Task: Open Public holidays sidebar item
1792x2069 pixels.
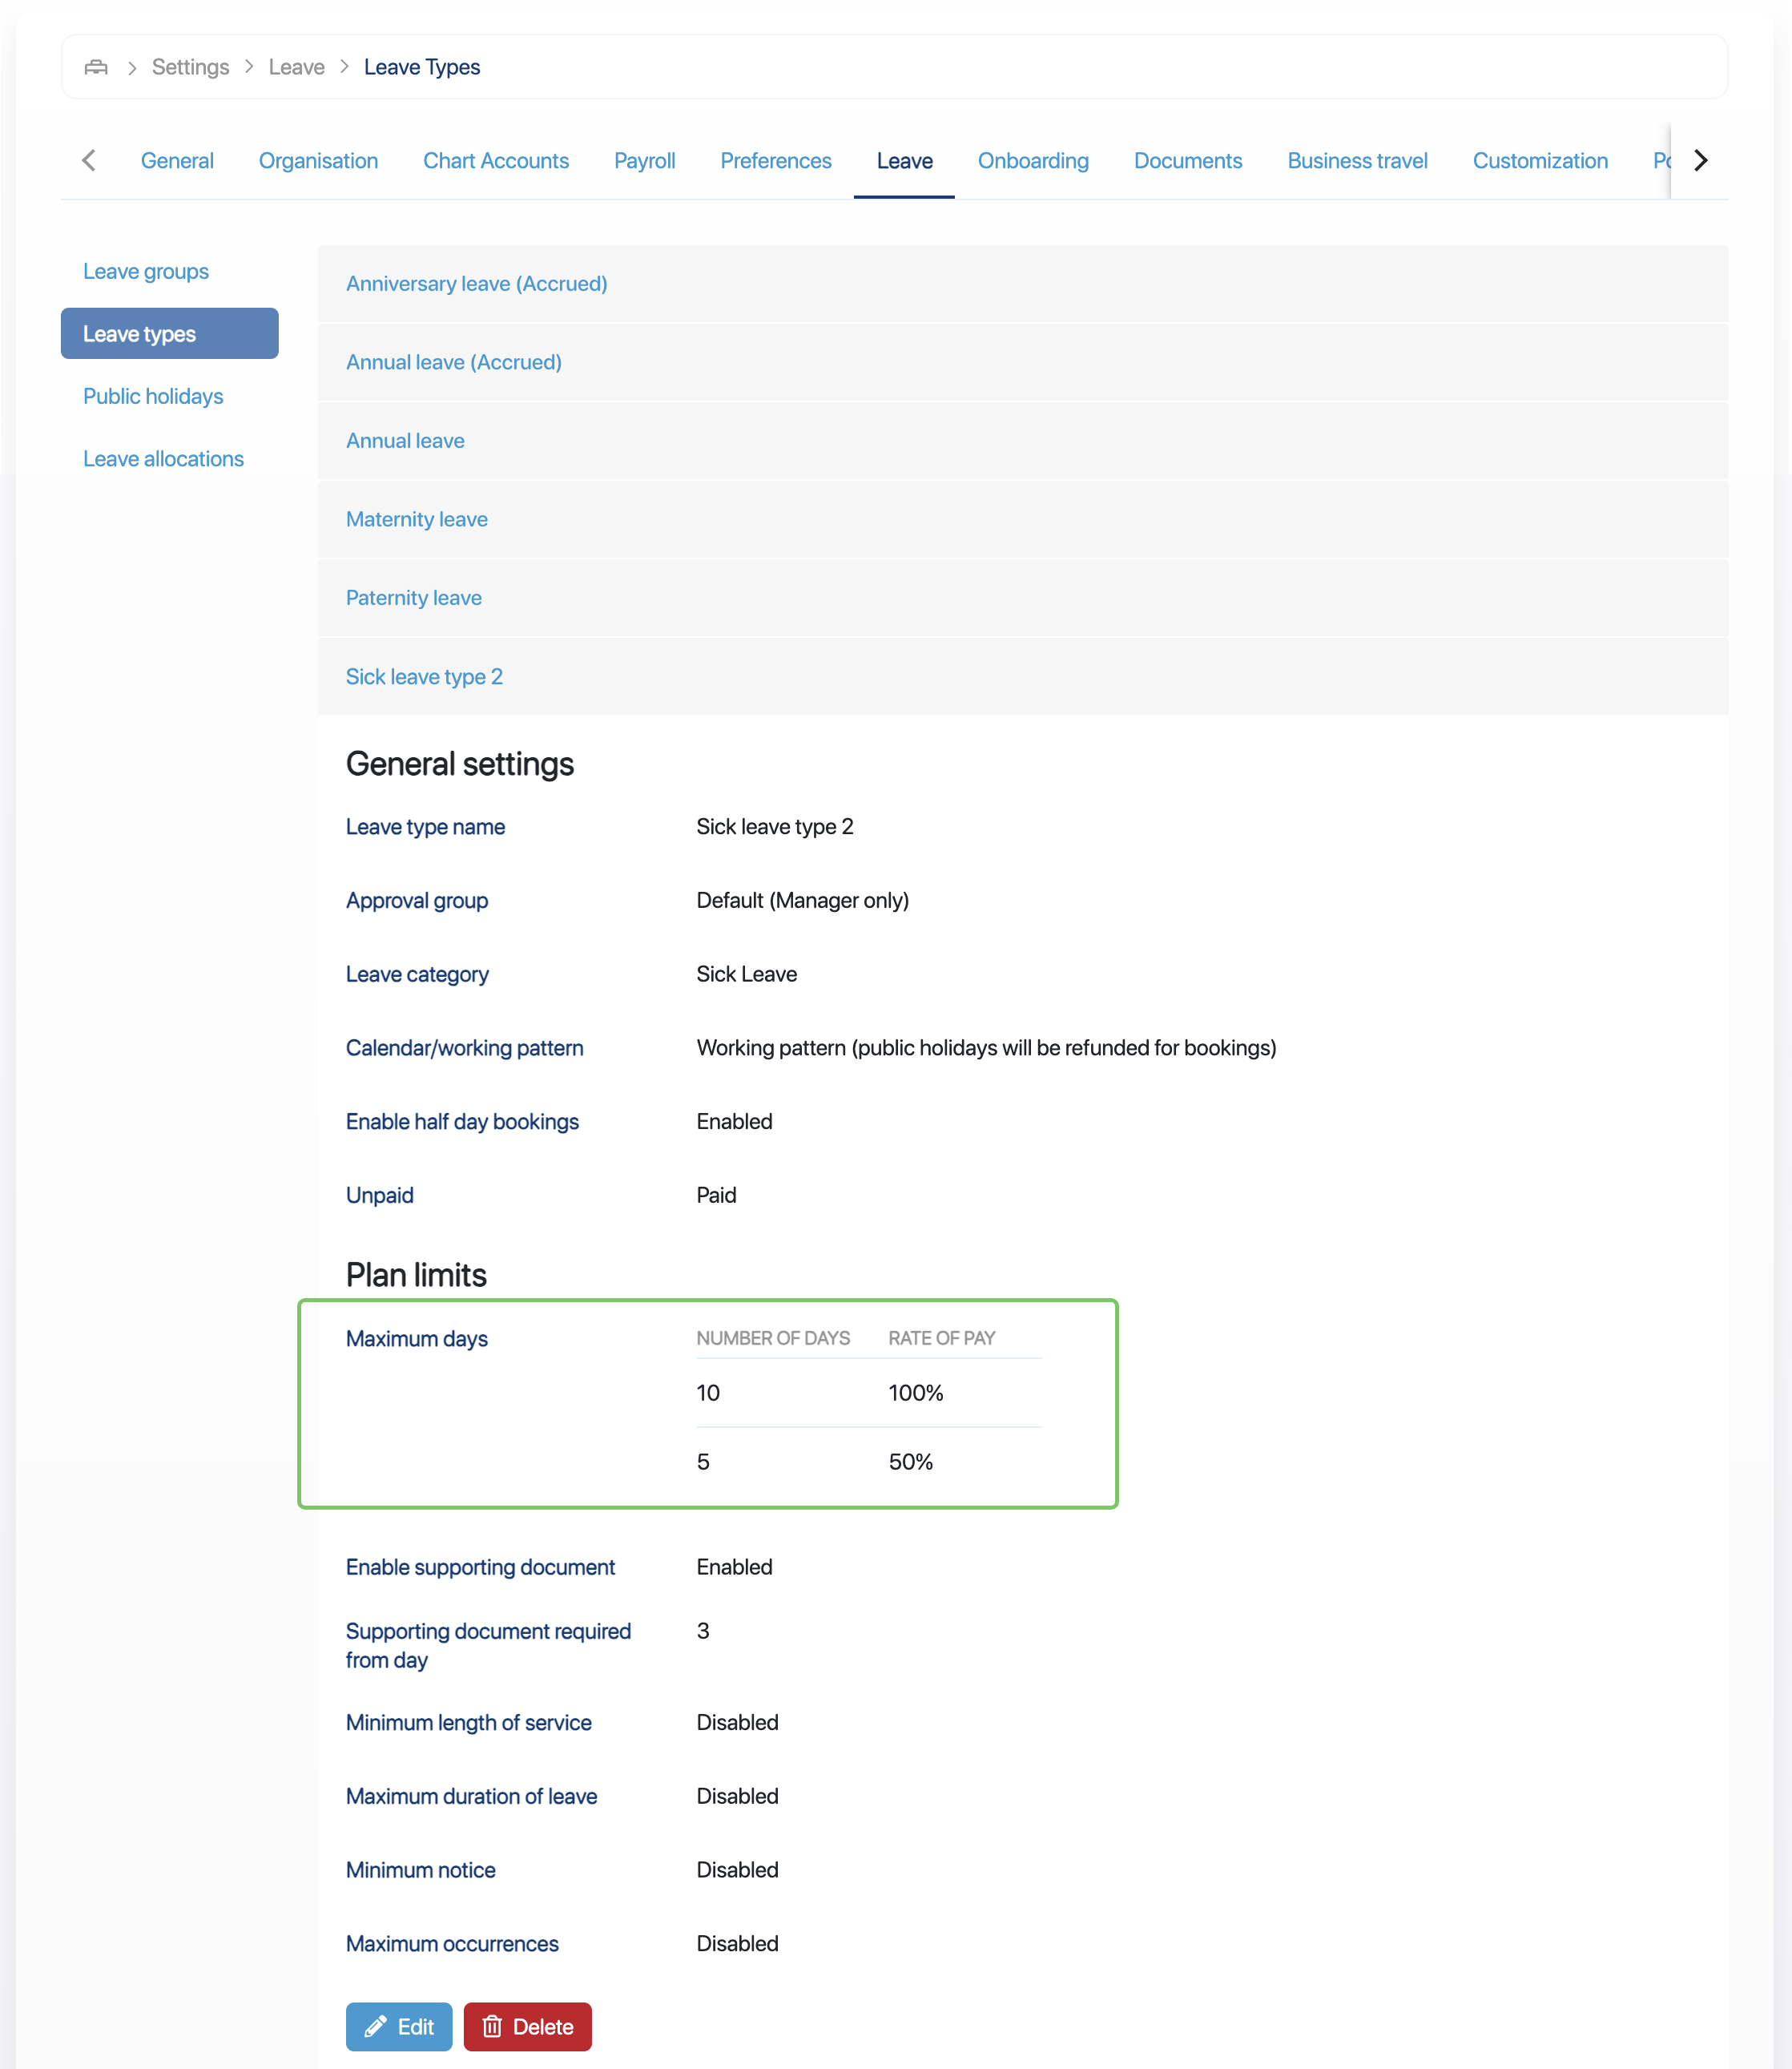Action: point(153,396)
